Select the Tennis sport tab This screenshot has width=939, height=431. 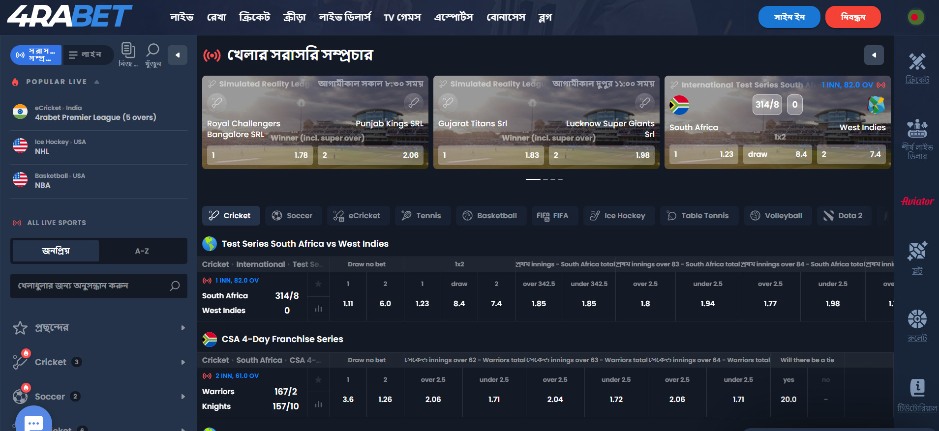pos(423,216)
